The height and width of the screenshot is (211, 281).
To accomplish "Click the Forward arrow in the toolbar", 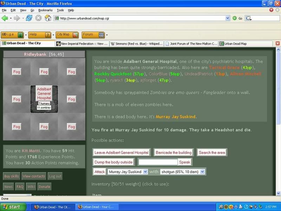I will click(17, 18).
